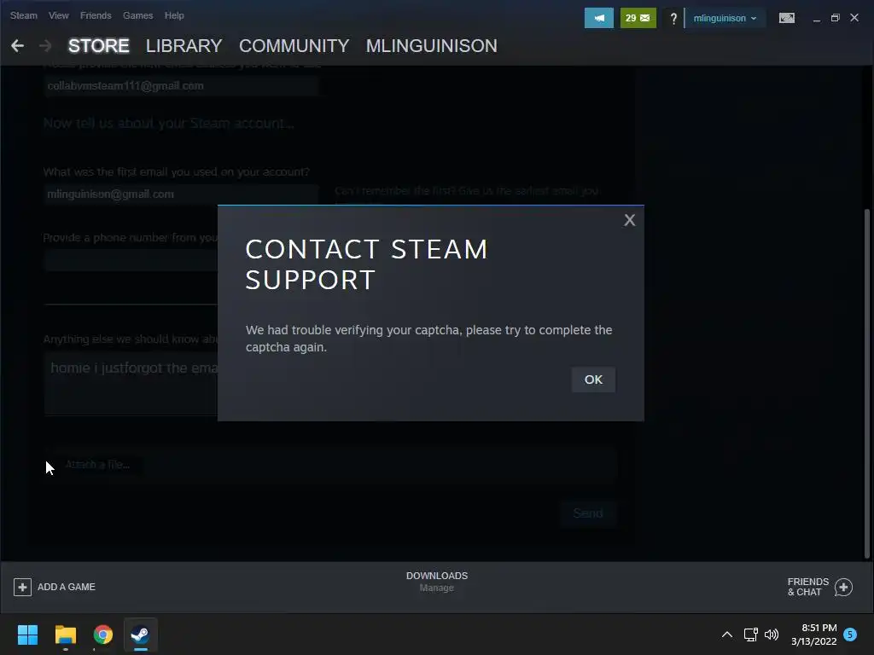Switch to the LIBRARY tab

pos(184,46)
